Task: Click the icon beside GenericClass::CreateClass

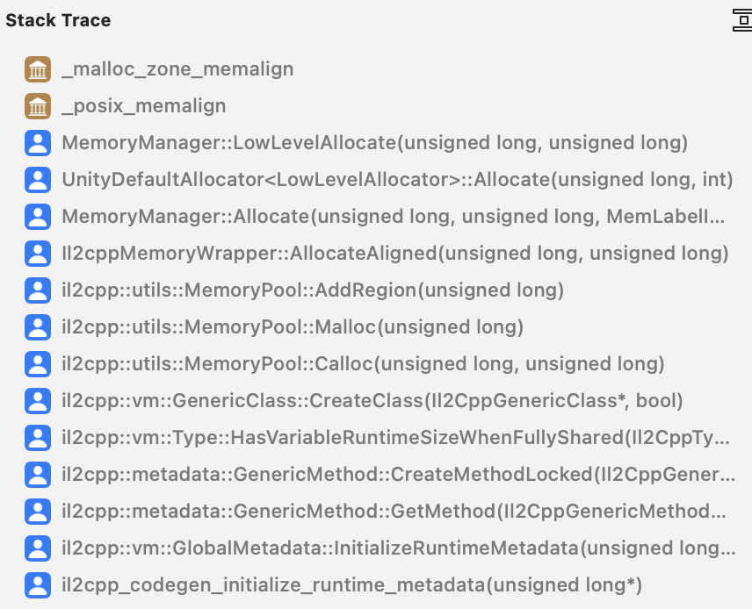Action: (x=38, y=401)
